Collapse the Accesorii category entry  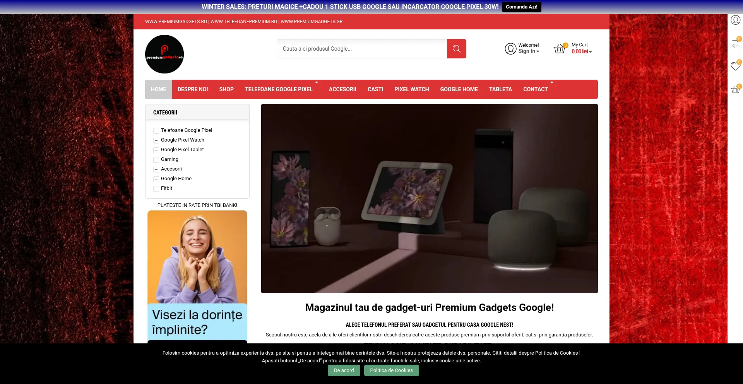[x=156, y=169]
